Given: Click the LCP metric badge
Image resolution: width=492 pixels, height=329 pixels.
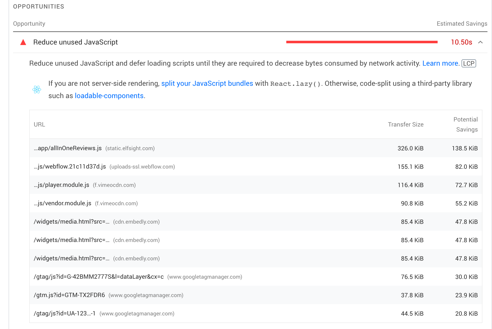Looking at the screenshot, I should pyautogui.click(x=469, y=63).
